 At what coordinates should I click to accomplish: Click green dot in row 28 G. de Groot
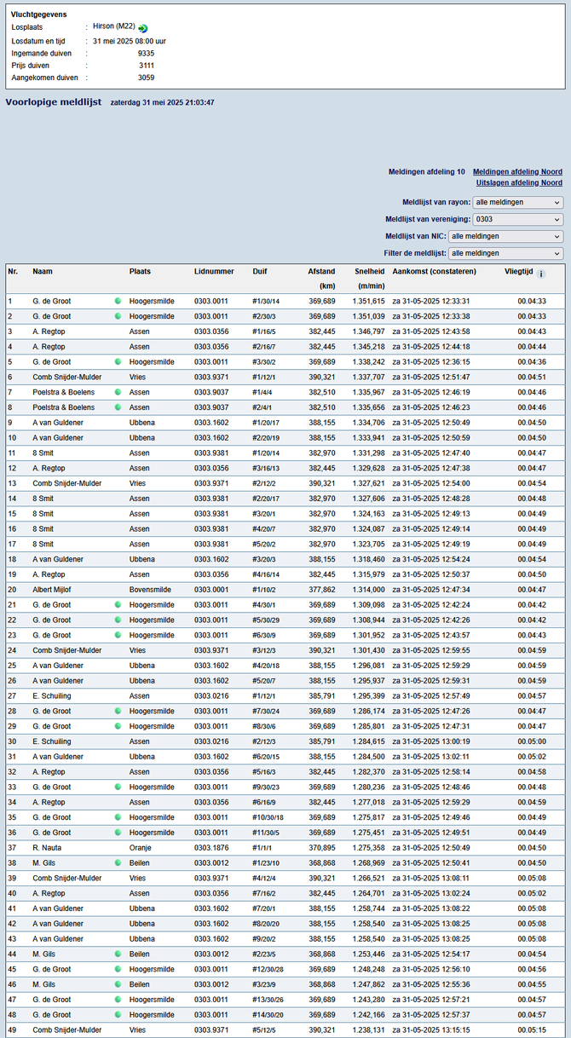point(118,711)
